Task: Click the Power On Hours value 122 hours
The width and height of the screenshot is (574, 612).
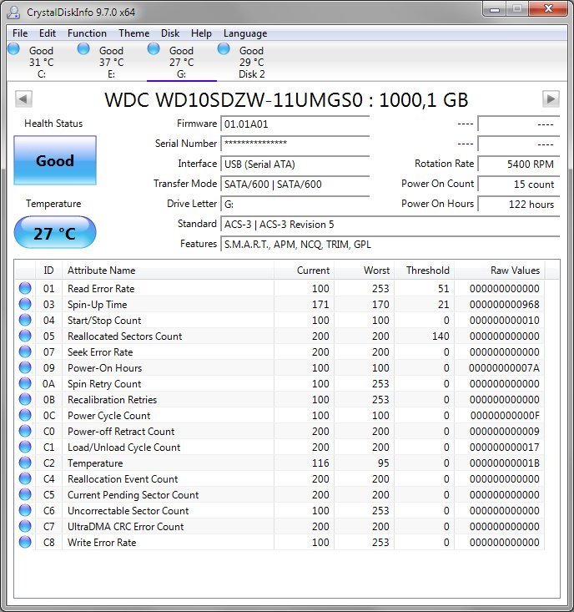Action: (x=519, y=204)
